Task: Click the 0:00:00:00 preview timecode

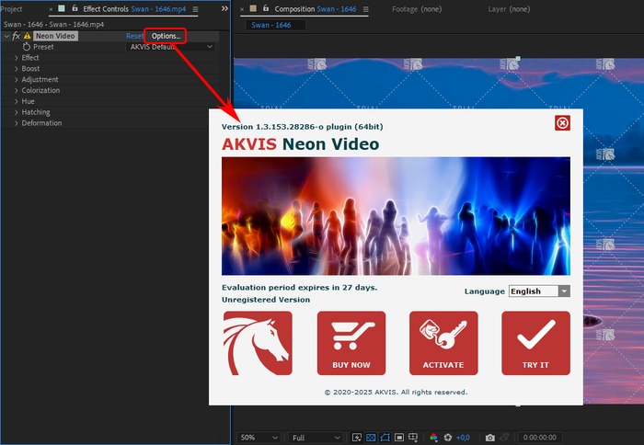Action: point(540,438)
